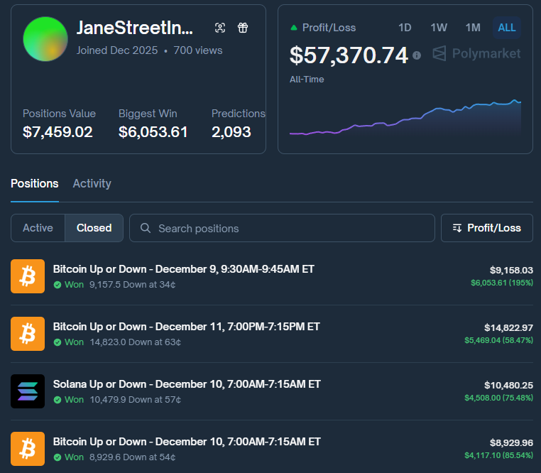Open Solana Up or Down December 10 market
Screen dimensions: 541x473
[x=187, y=384]
